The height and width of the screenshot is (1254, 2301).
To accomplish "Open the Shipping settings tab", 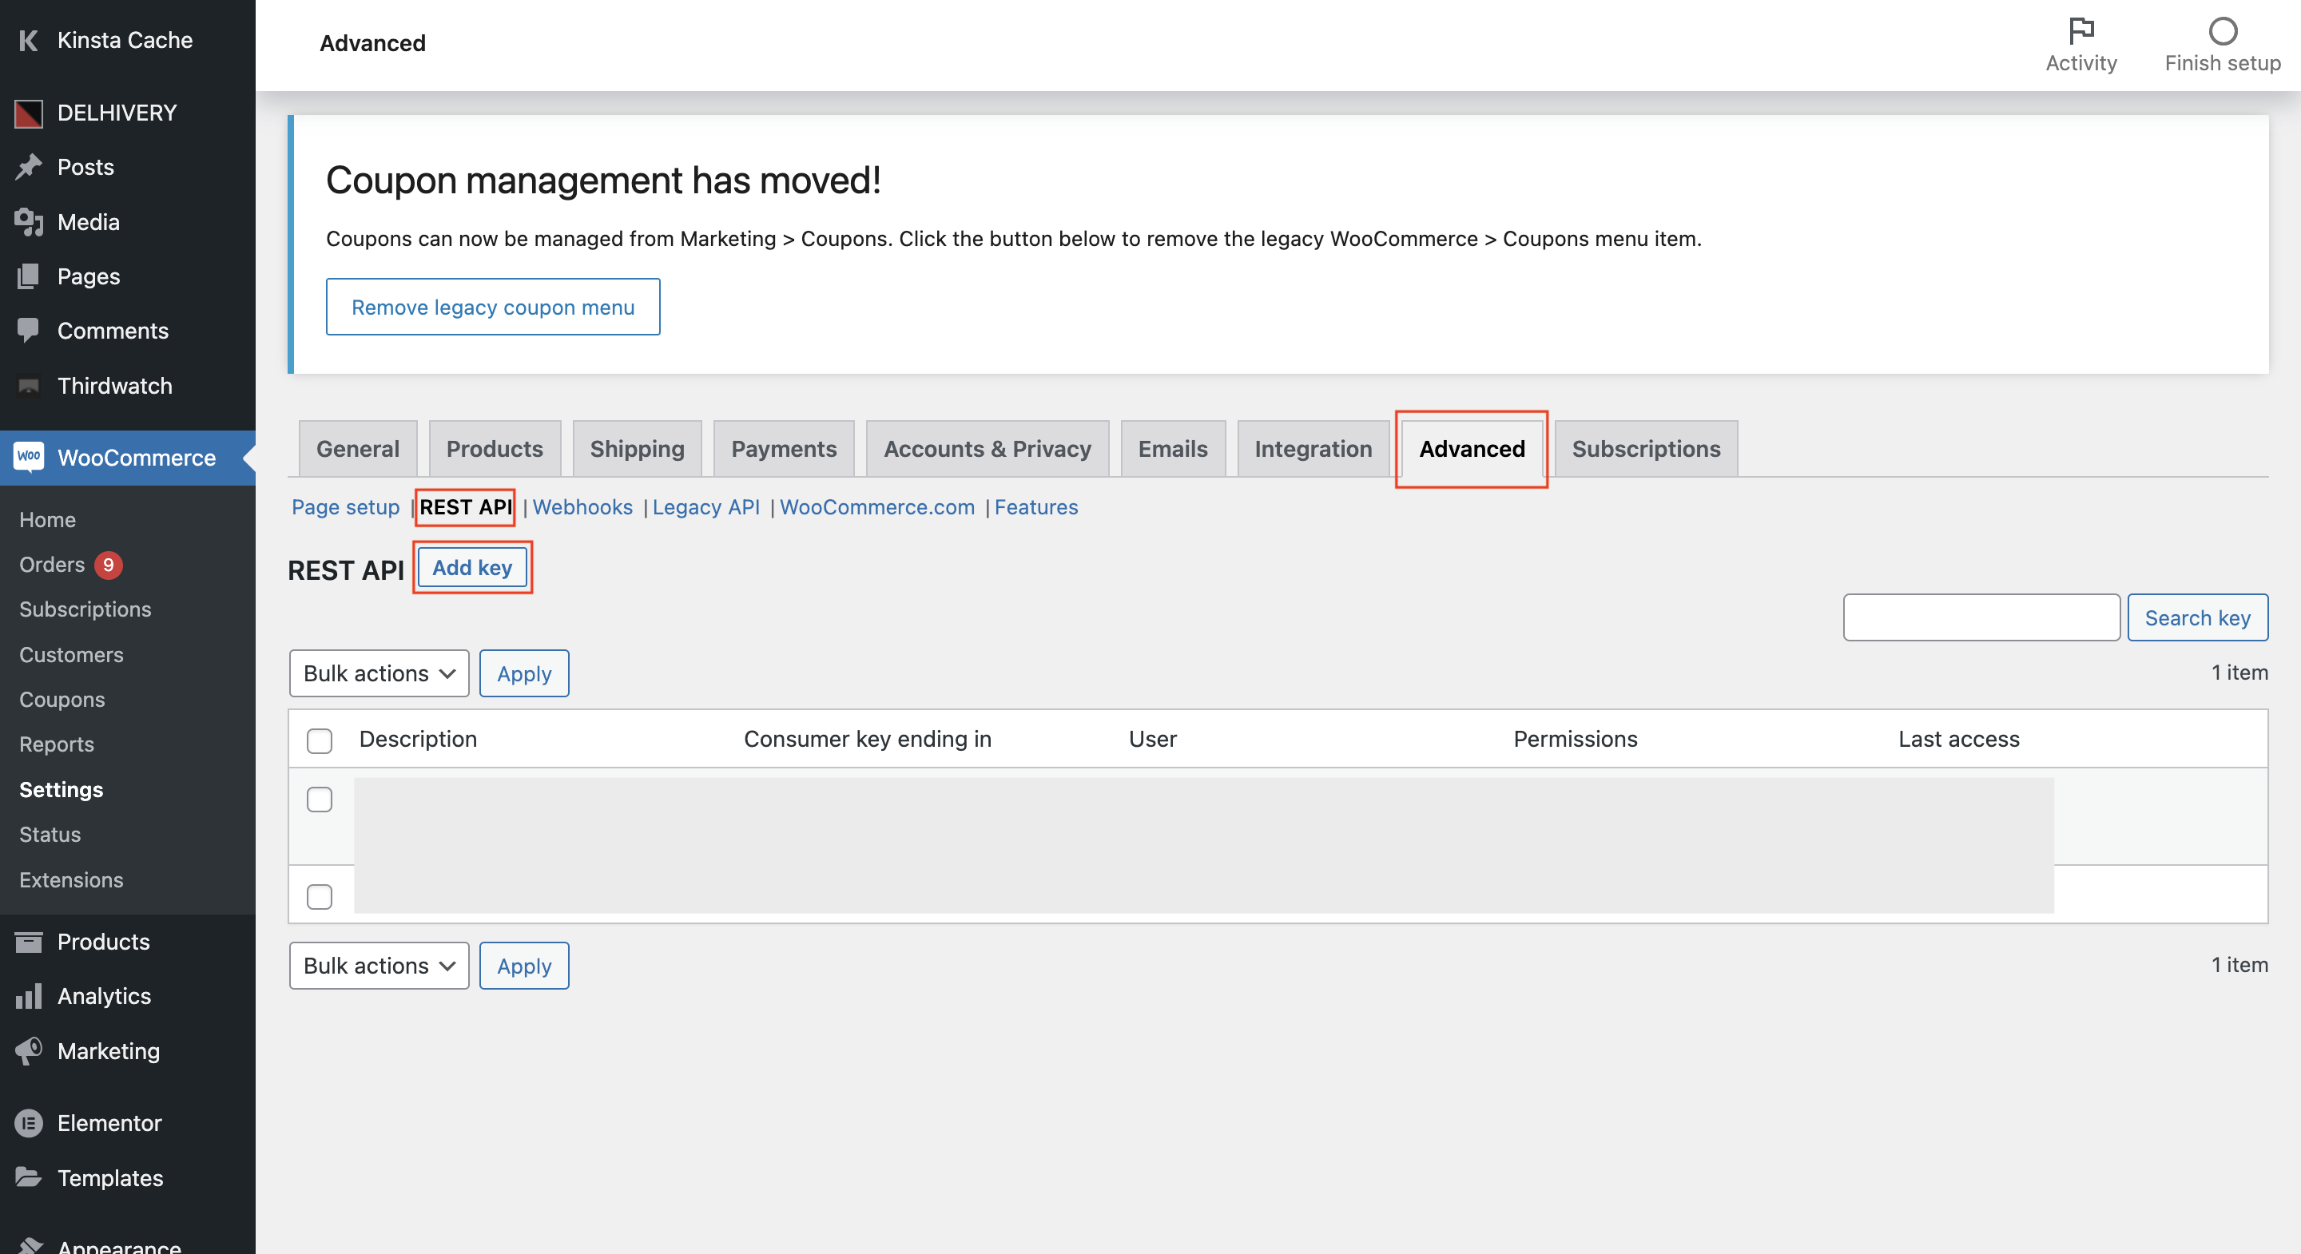I will pos(637,448).
